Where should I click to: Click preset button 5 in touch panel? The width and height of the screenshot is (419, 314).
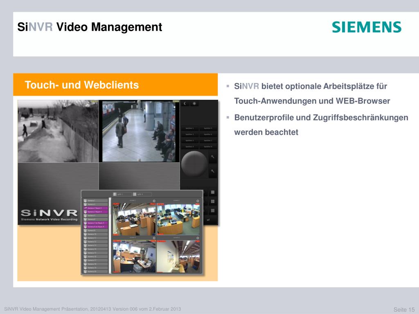tap(208, 128)
